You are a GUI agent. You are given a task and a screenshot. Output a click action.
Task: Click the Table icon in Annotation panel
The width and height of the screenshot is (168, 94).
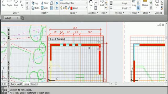(96, 8)
